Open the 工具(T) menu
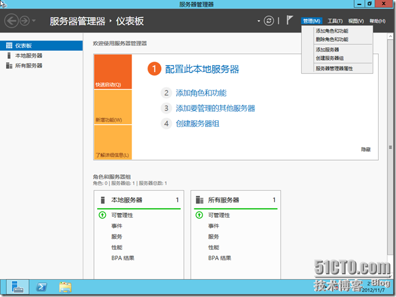Image resolution: width=396 pixels, height=297 pixels. [x=335, y=21]
